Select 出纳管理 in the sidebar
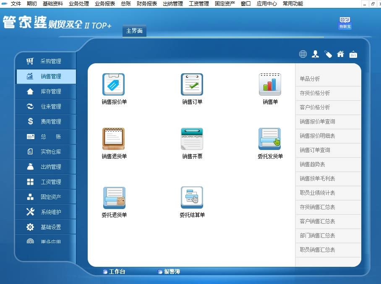Viewport: 381px width, 284px height. (46, 167)
